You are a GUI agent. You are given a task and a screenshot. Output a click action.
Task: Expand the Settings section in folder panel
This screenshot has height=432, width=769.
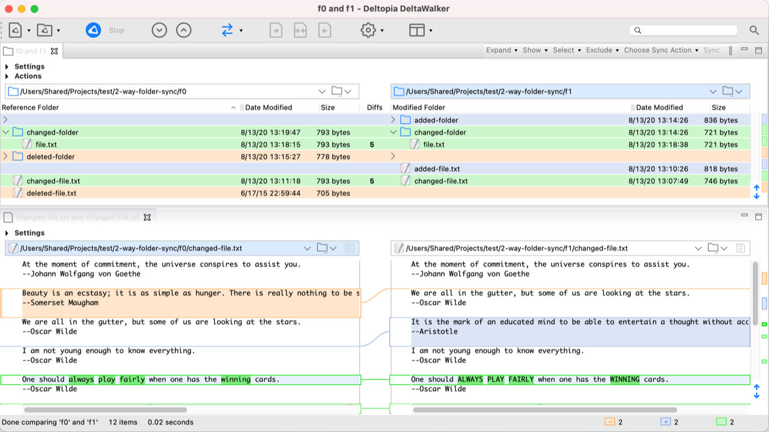click(x=7, y=67)
